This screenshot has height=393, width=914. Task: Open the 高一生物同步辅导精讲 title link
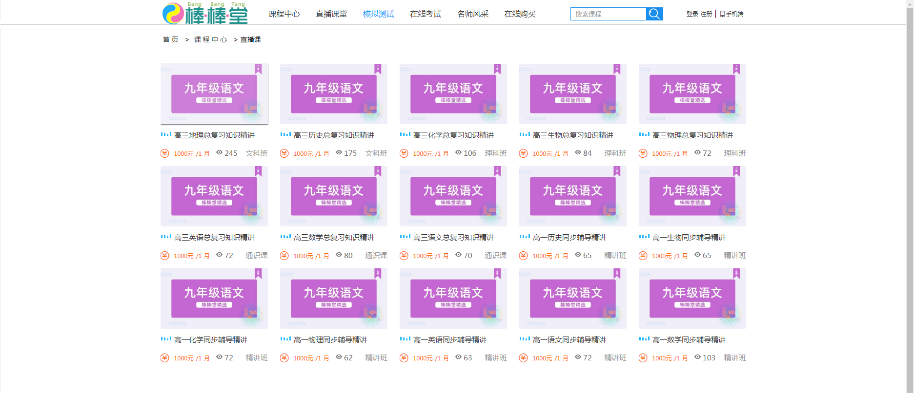click(x=689, y=238)
